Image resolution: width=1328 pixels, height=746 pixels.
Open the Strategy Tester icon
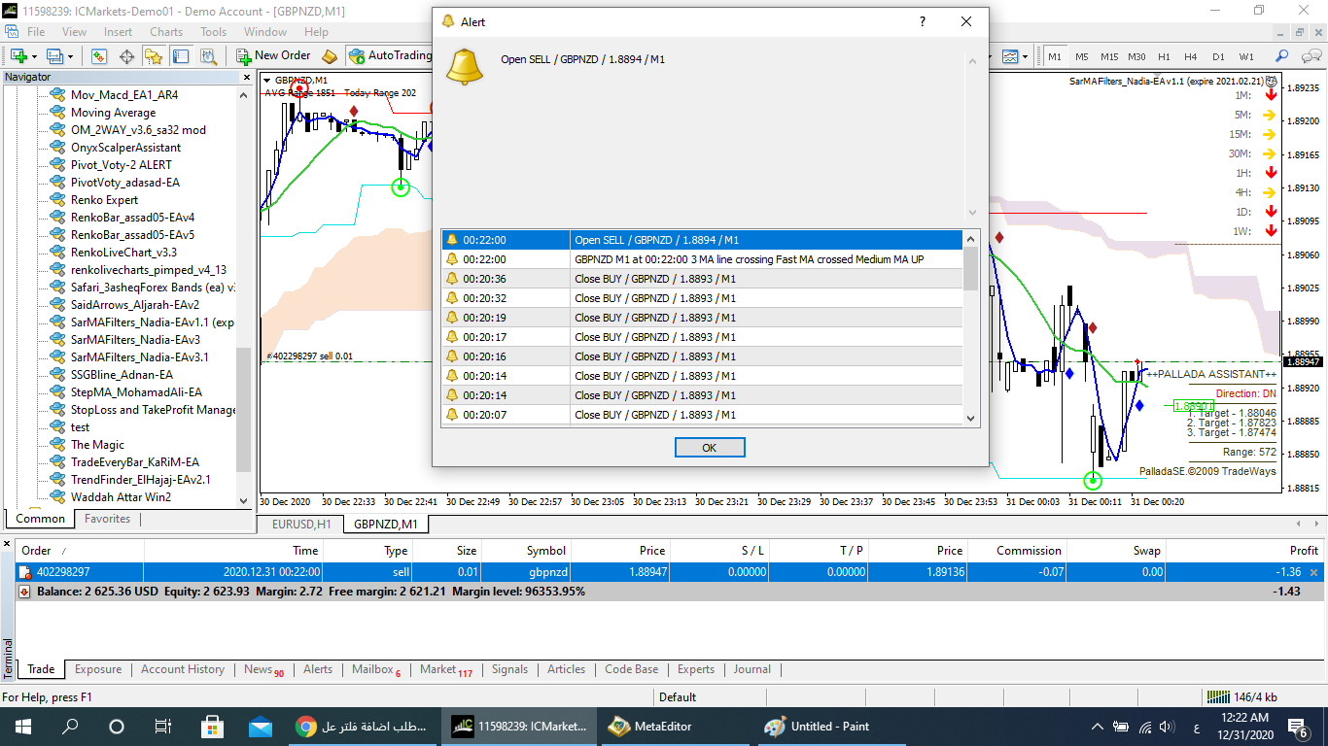pos(207,56)
